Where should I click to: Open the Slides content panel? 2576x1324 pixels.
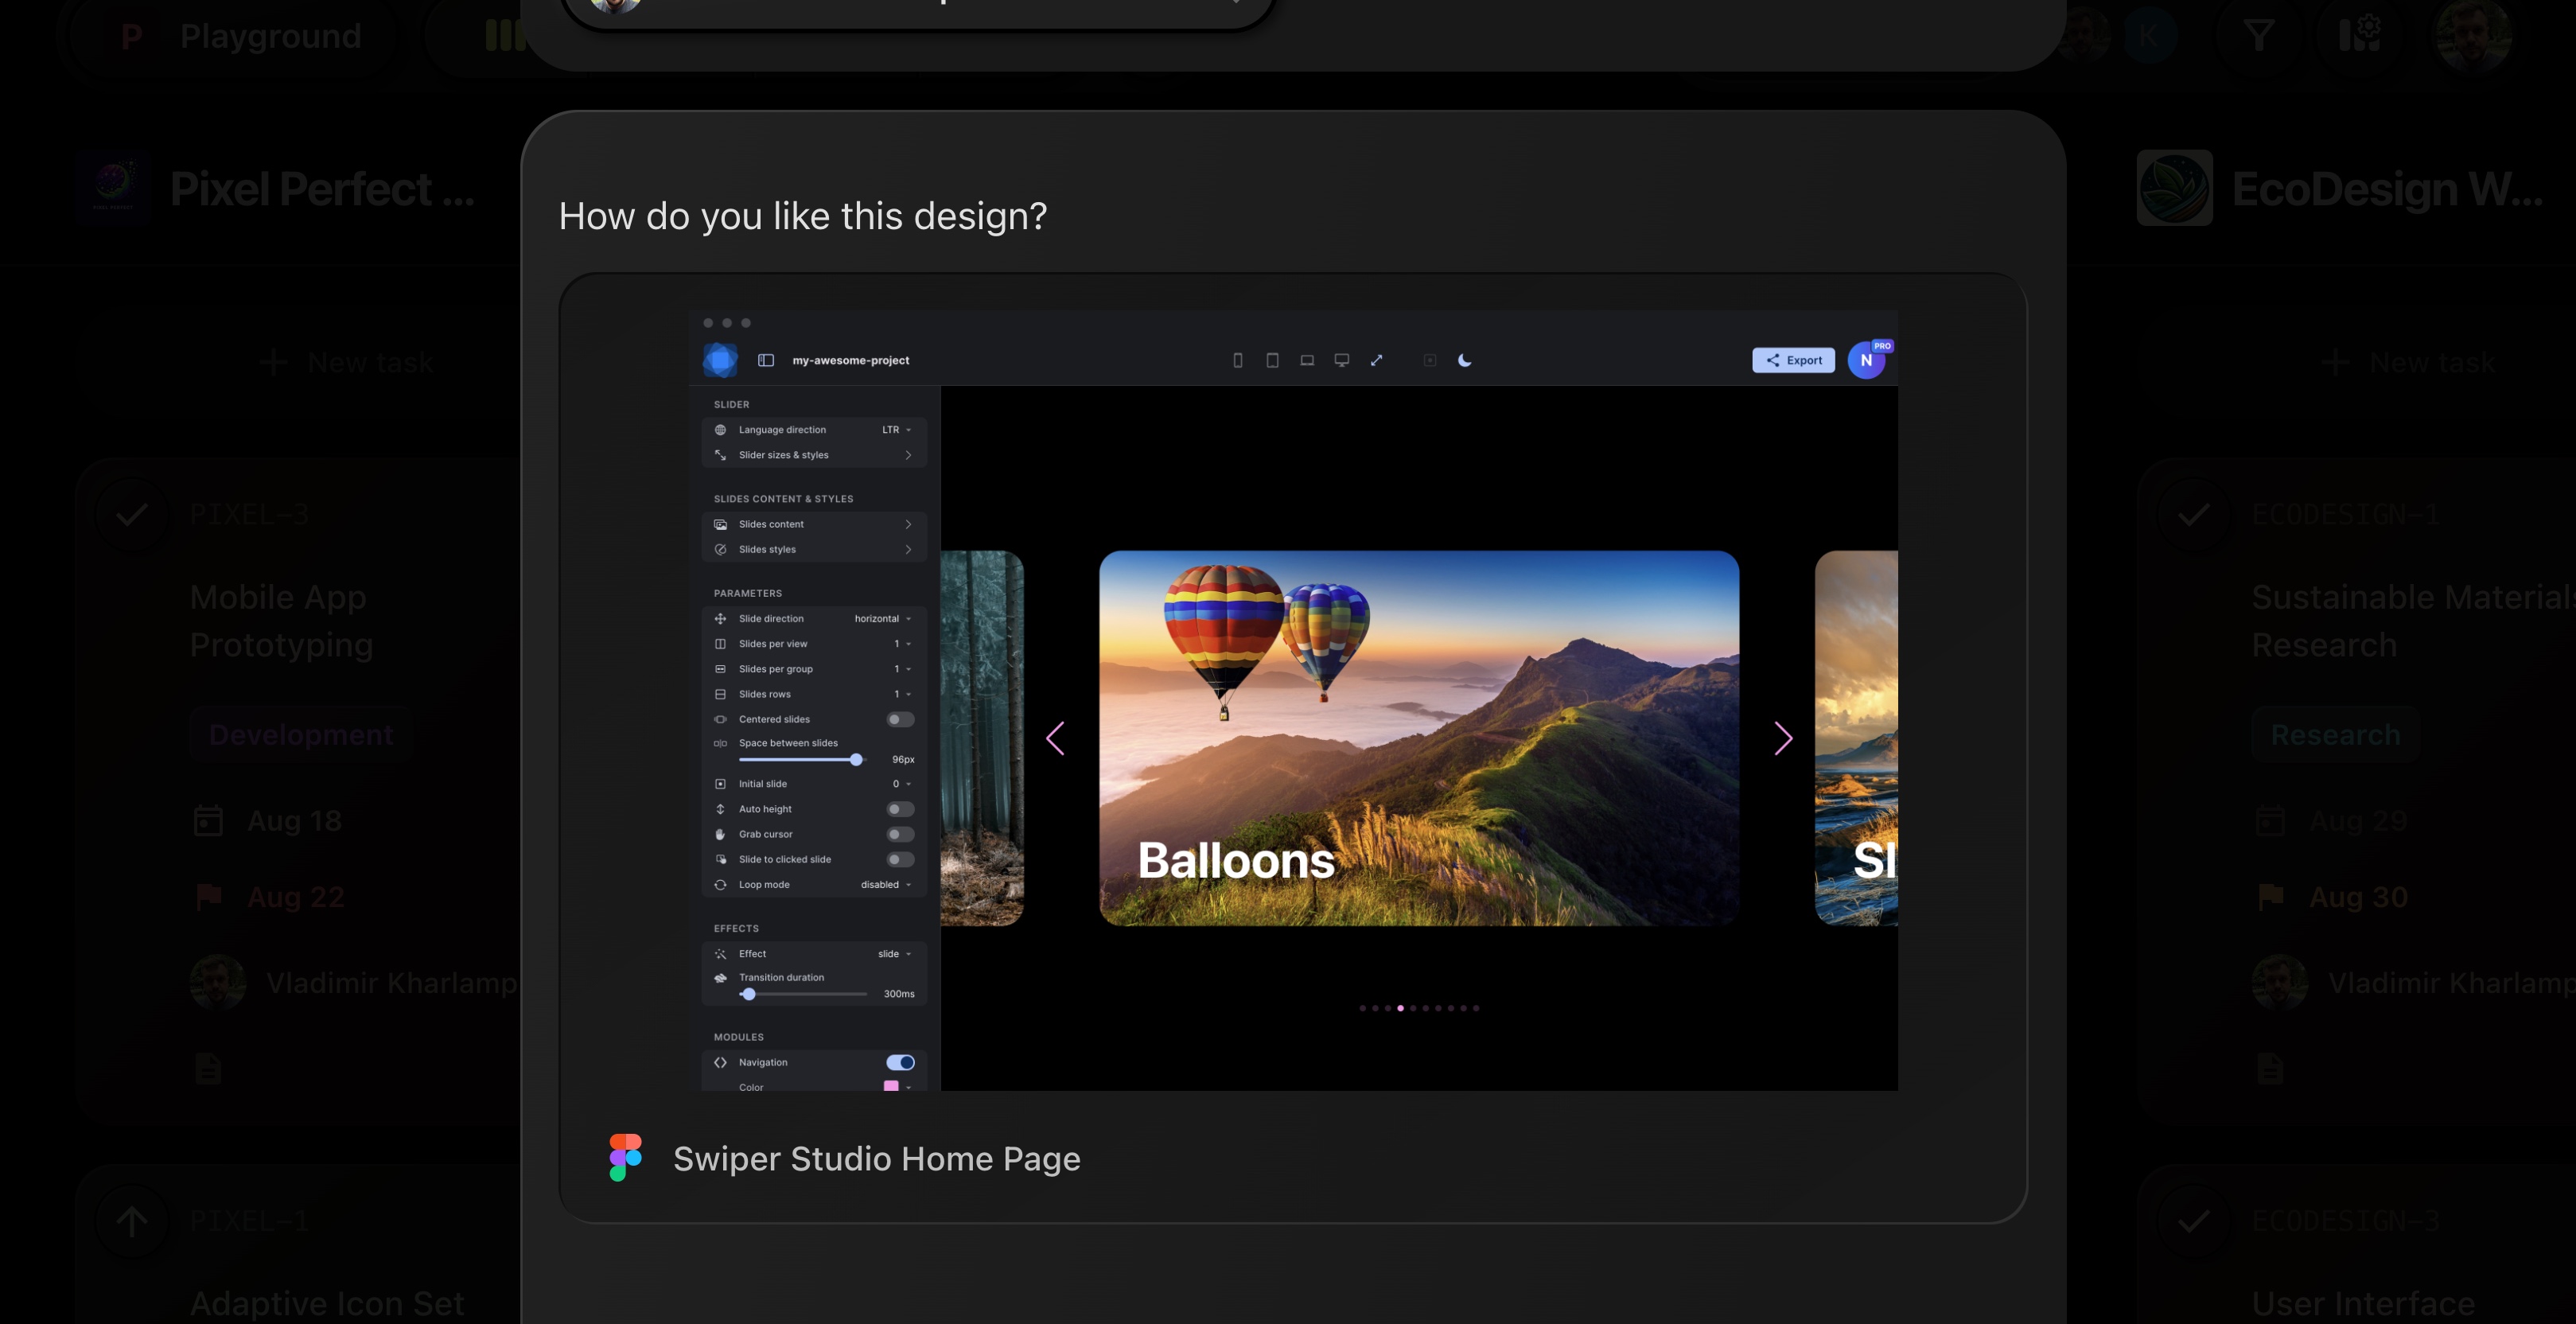814,523
